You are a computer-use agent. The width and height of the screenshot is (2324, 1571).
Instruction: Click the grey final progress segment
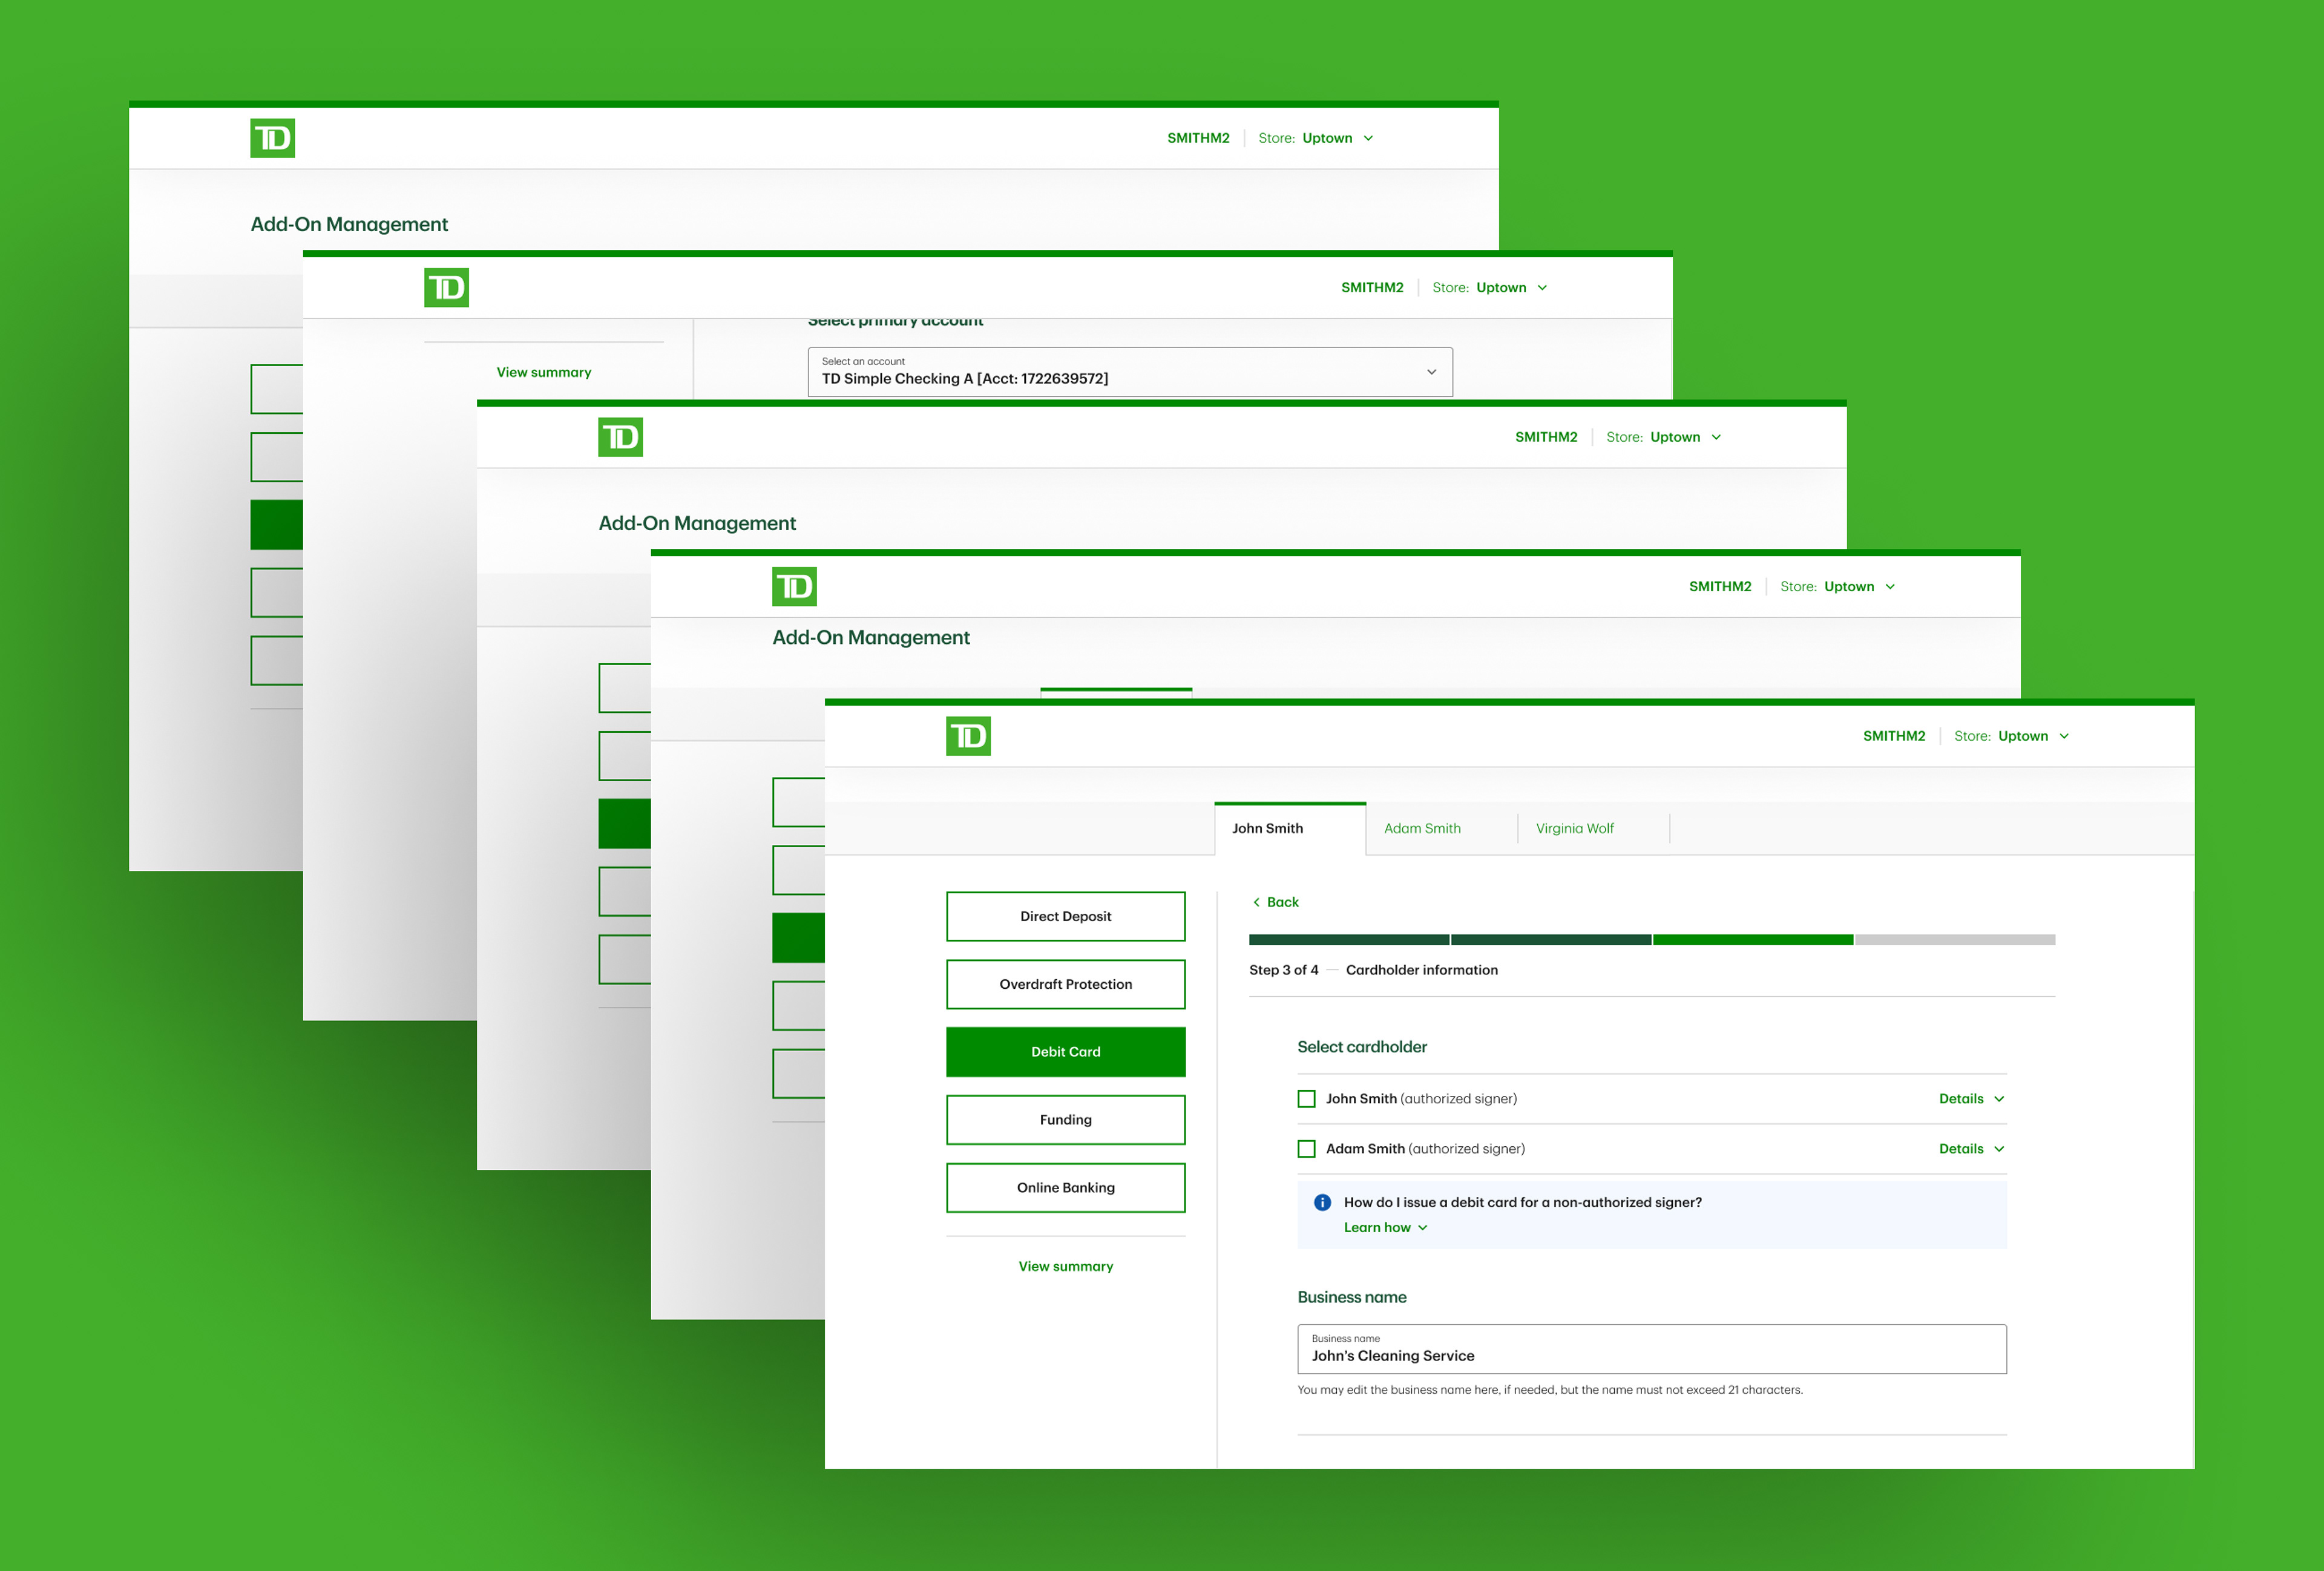1955,940
